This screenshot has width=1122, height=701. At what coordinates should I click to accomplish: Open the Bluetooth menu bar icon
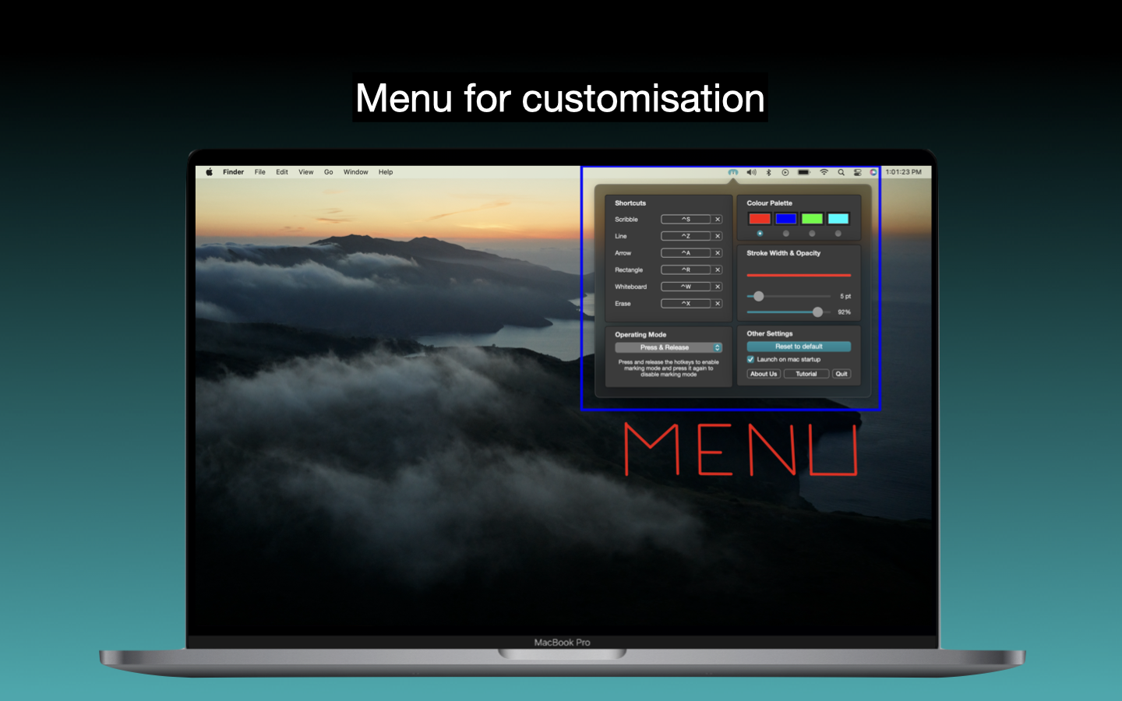tap(768, 172)
